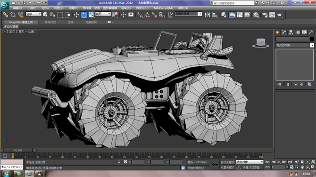This screenshot has width=316, height=177.
Task: Select the Select and Scale tool
Action: (x=91, y=15)
